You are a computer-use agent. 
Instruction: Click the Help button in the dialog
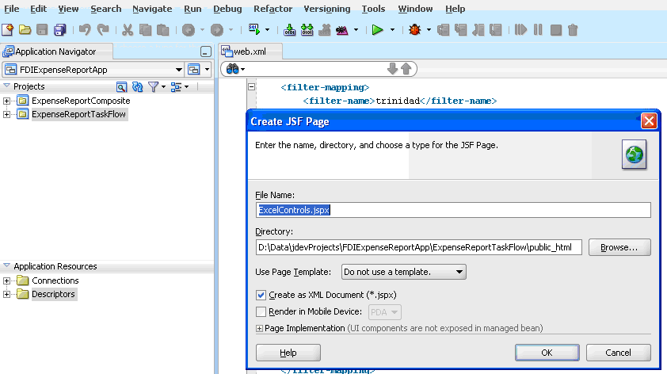tap(288, 353)
